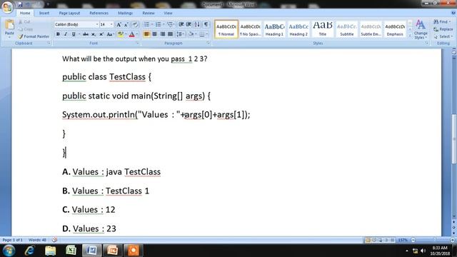Click the 157% zoom level indicator
The width and height of the screenshot is (457, 257).
point(403,240)
